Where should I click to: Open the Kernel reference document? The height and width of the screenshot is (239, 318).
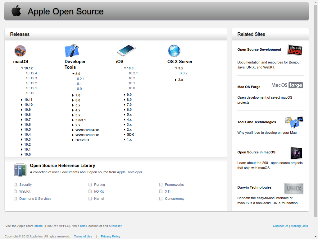pyautogui.click(x=99, y=199)
